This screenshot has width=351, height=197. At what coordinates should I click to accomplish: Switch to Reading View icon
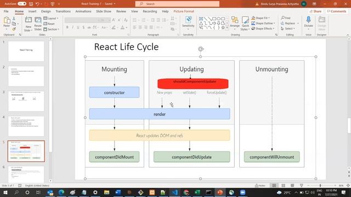[x=292, y=186]
